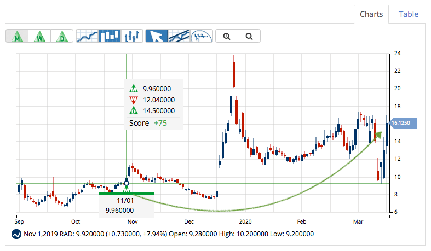Toggle the monthly M triangle indicator

[17, 36]
